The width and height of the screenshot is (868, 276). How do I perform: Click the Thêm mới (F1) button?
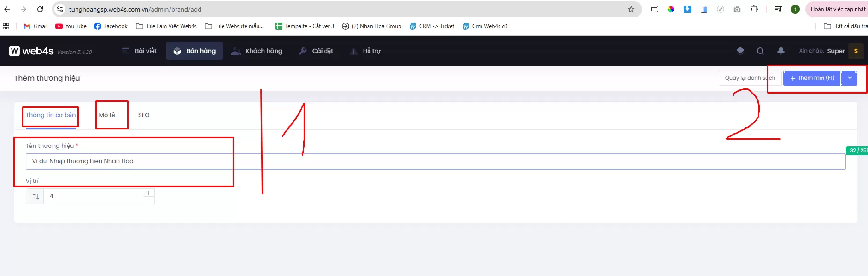coord(812,78)
